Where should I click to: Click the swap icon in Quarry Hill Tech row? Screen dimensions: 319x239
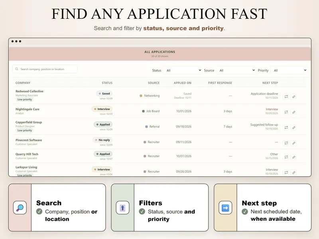tap(286, 157)
